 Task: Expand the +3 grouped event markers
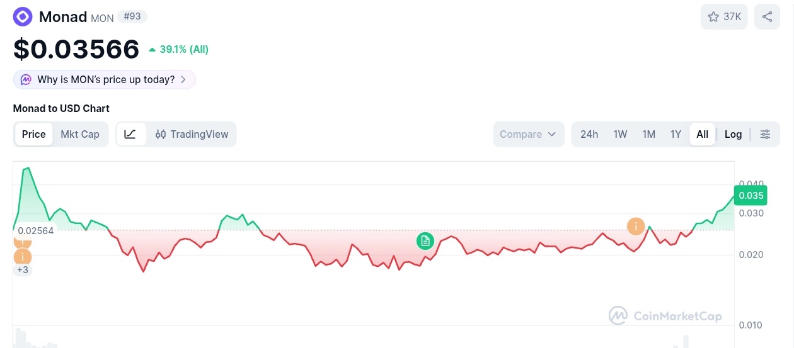pyautogui.click(x=23, y=270)
